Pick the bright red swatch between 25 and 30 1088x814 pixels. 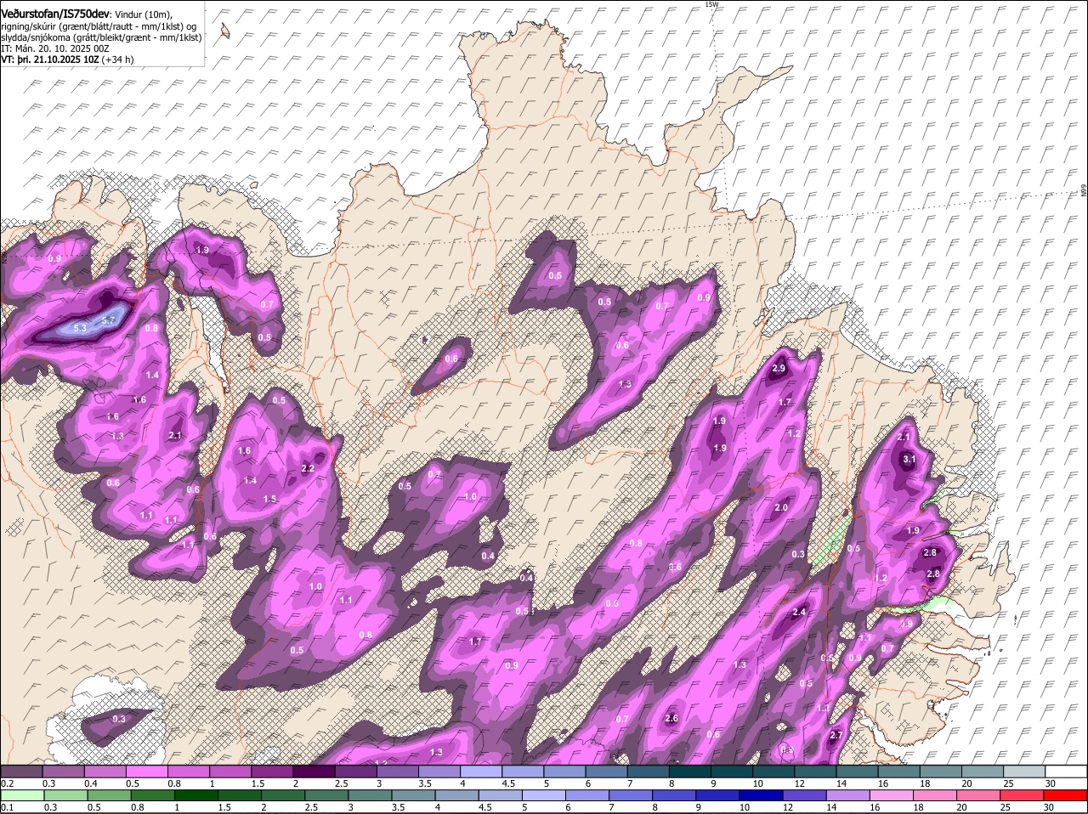click(1023, 795)
